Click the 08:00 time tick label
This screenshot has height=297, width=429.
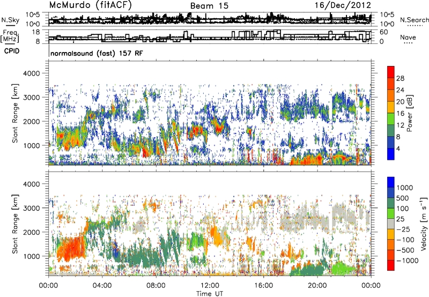pyautogui.click(x=156, y=286)
